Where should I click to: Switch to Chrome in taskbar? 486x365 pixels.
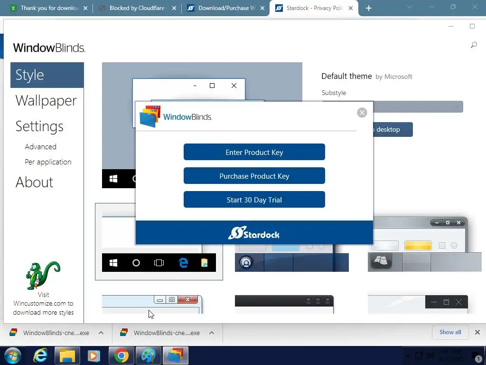tap(121, 355)
